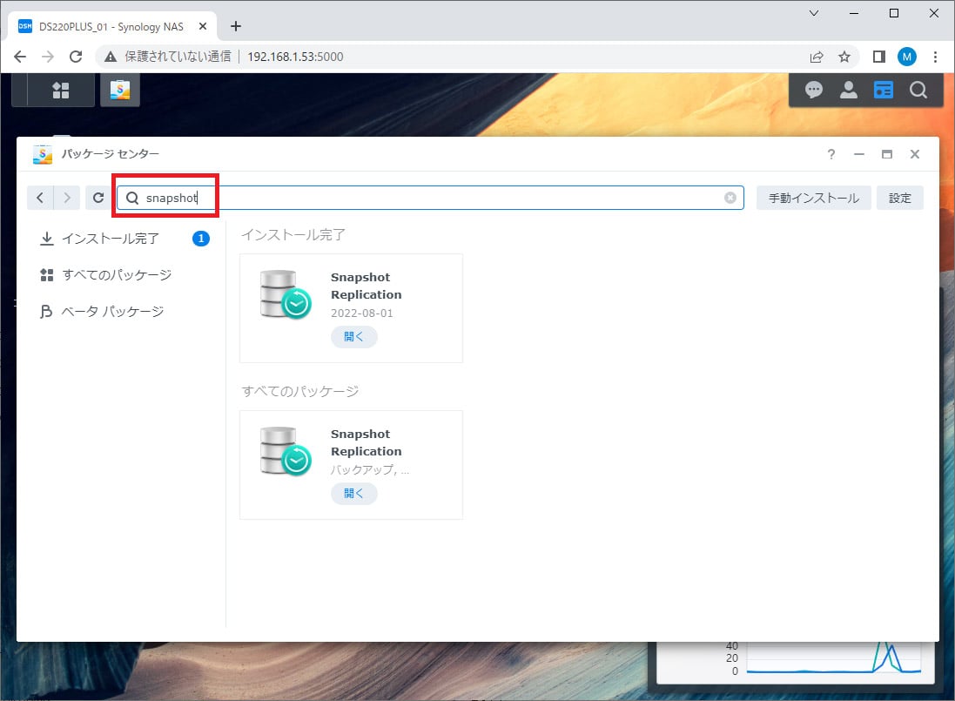Minimize the Package Center window
Viewport: 955px width, 701px height.
click(858, 154)
